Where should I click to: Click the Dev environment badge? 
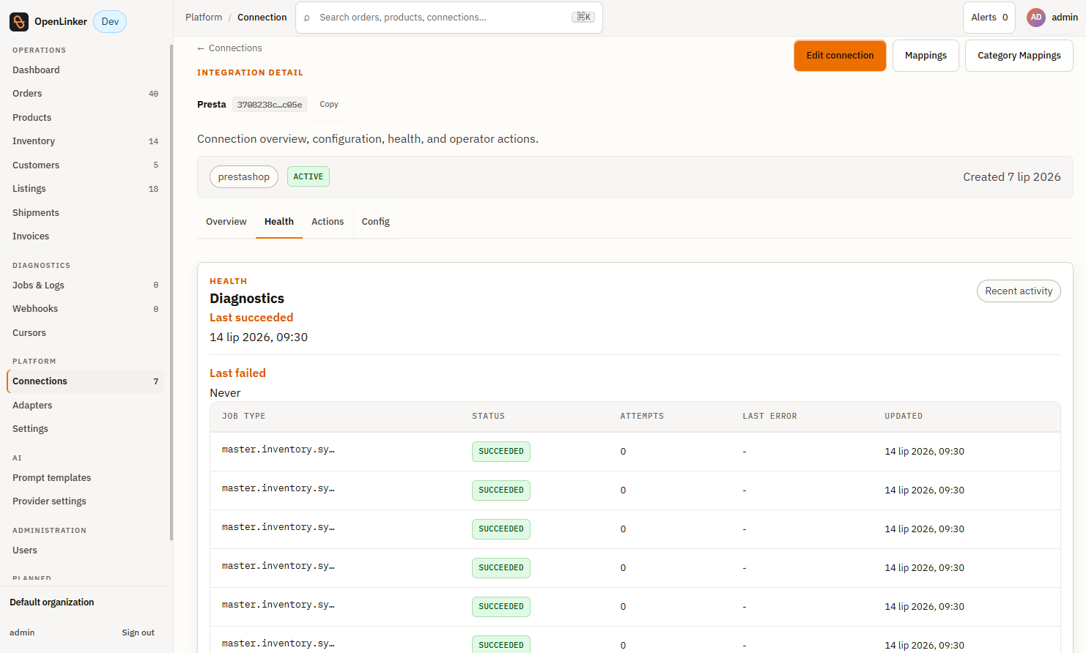coord(110,21)
